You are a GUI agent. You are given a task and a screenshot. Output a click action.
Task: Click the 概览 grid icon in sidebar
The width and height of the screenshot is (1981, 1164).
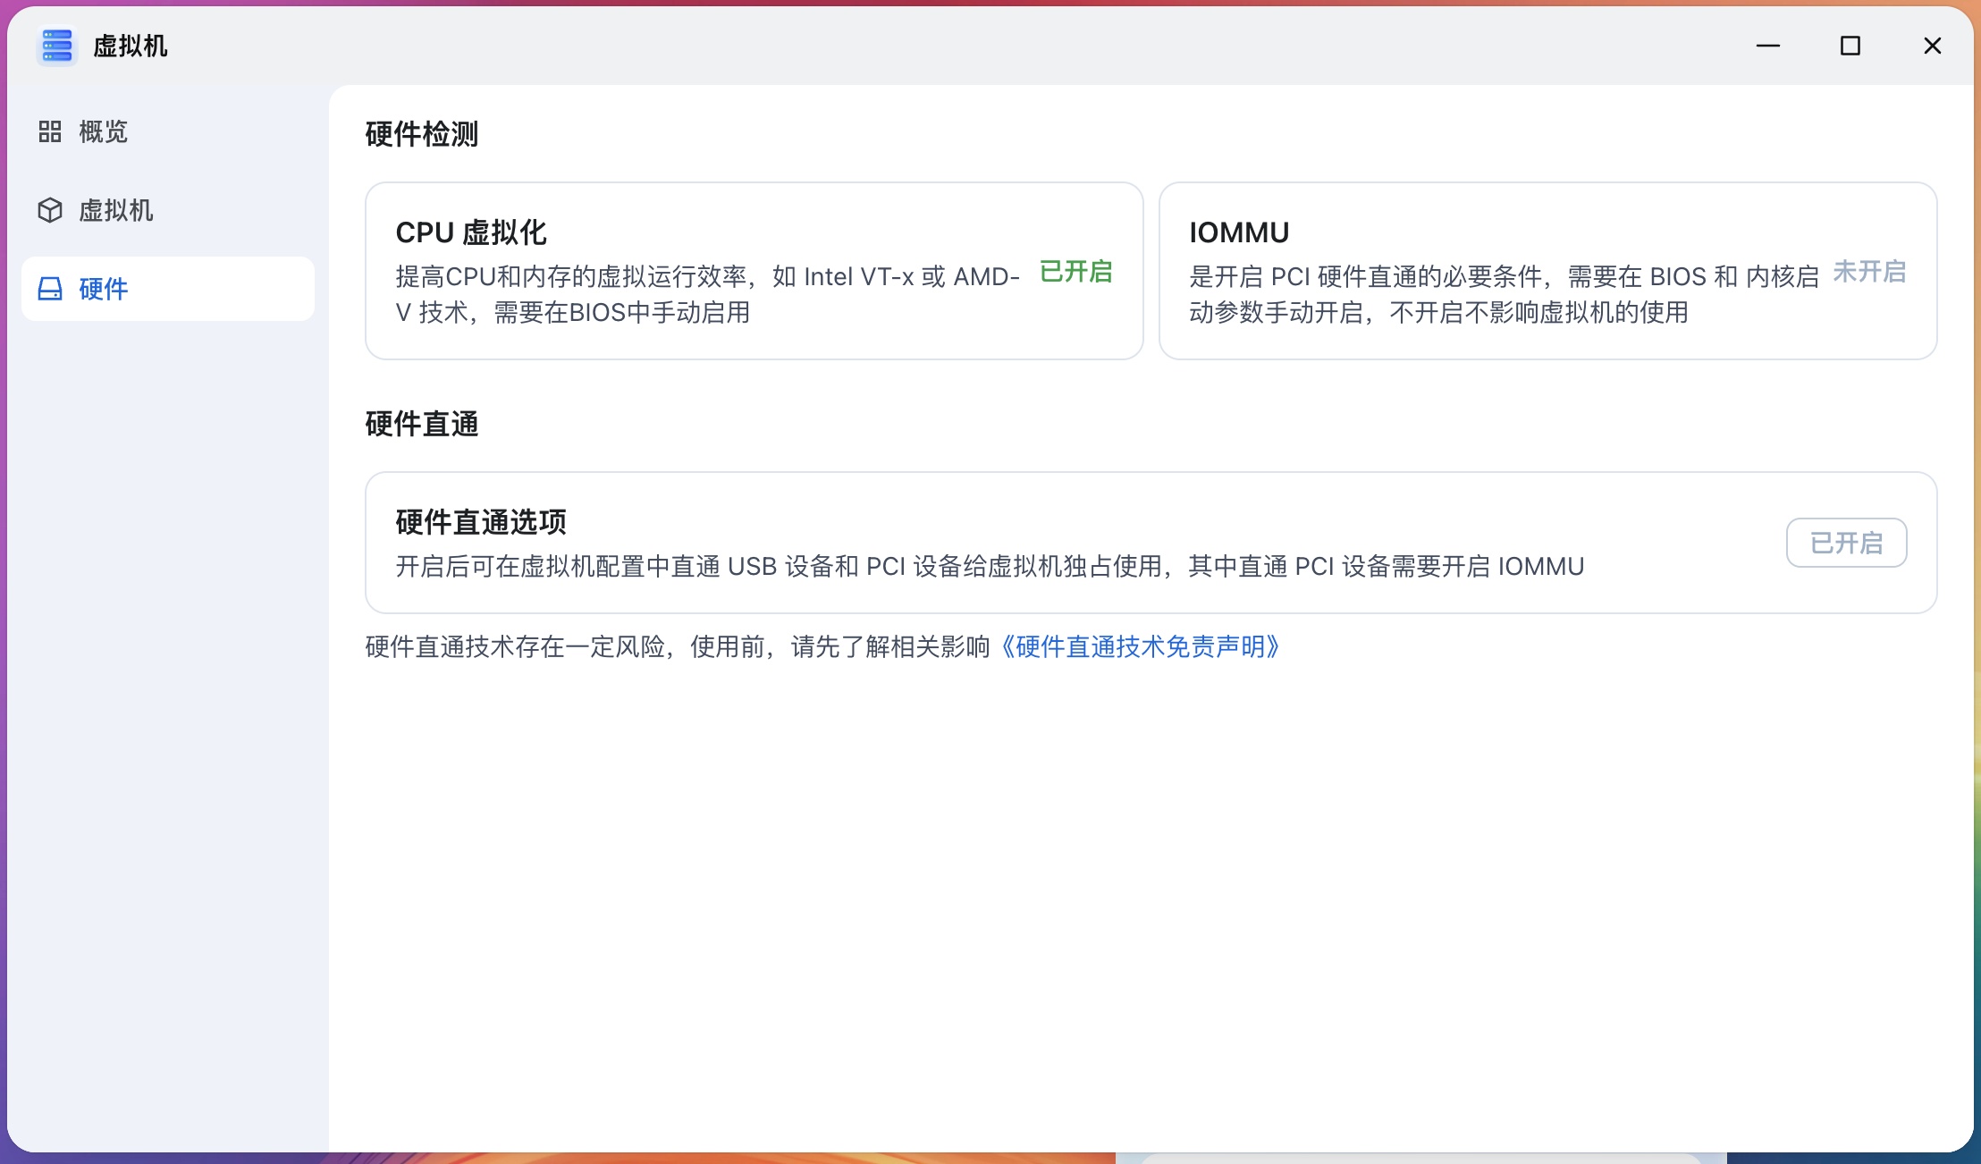click(50, 131)
